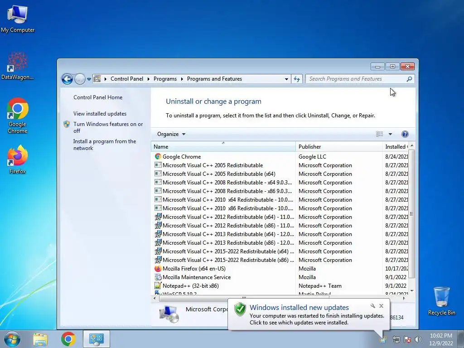Viewport: 464px width, 348px height.
Task: Select the Mozilla Firefox icon in list
Action: pyautogui.click(x=158, y=269)
